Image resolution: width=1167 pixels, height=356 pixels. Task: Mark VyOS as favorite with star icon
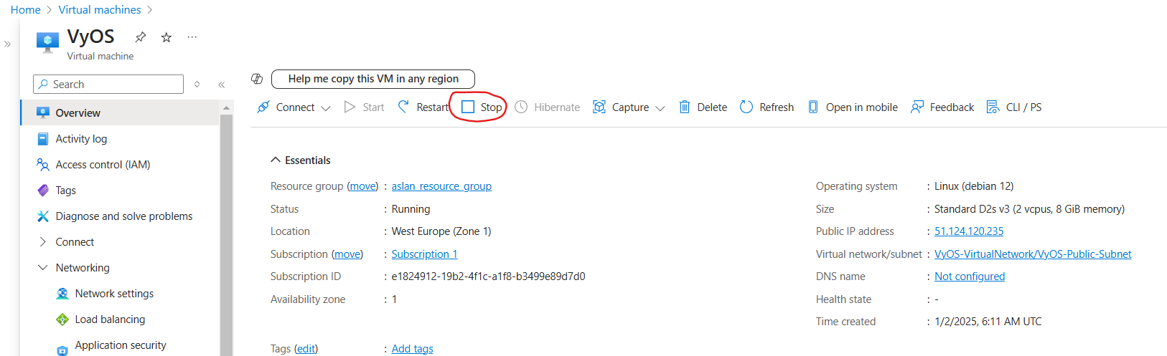click(x=167, y=37)
